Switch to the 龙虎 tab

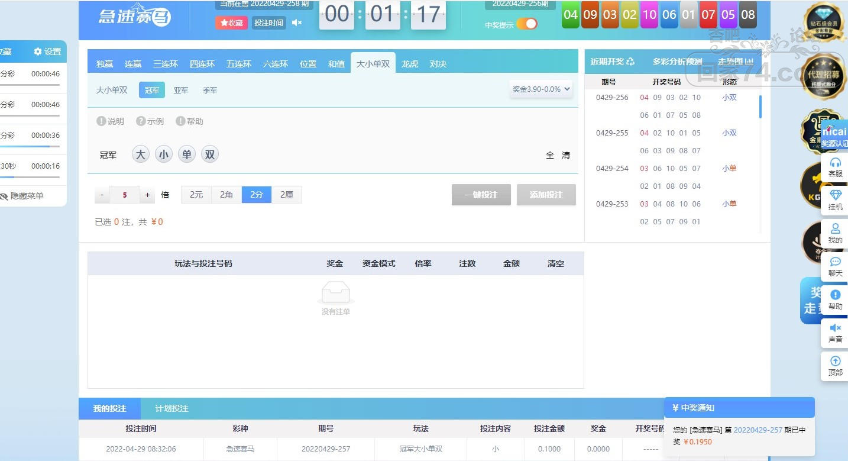click(x=410, y=64)
